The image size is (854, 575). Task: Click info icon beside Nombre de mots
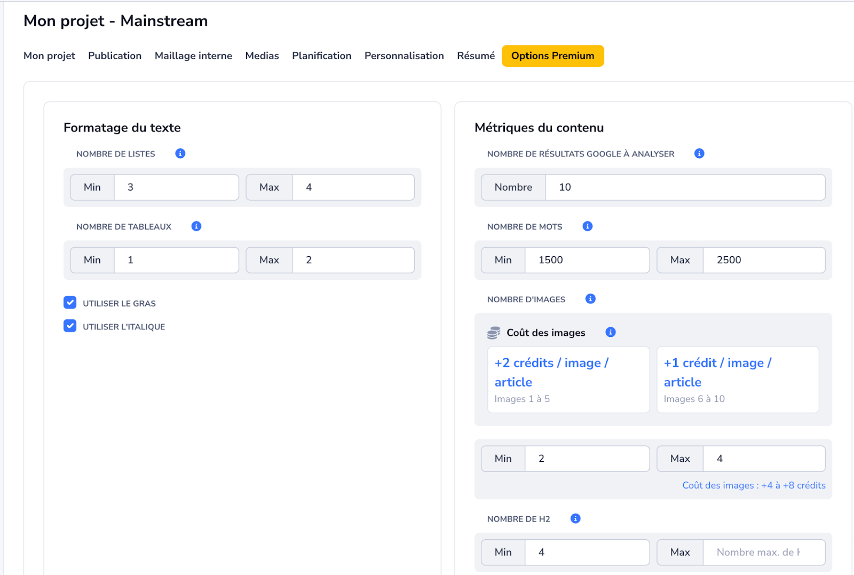pos(588,226)
